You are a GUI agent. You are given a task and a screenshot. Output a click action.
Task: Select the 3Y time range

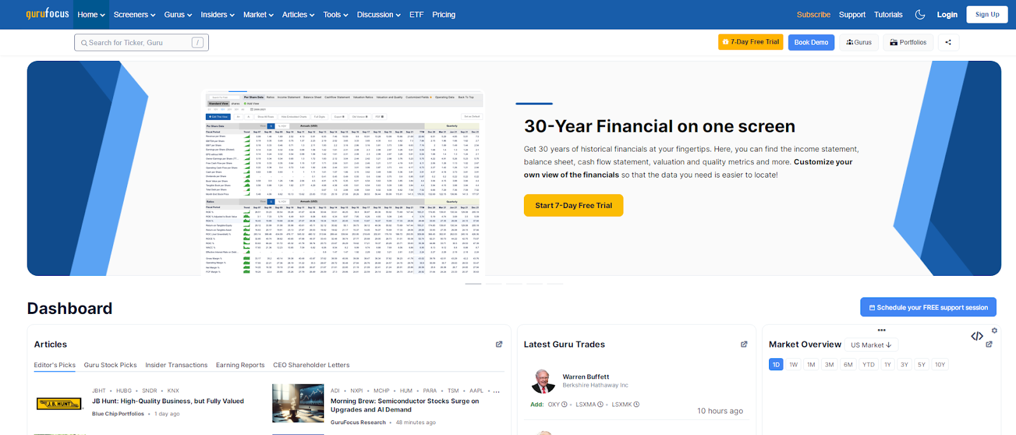(904, 365)
